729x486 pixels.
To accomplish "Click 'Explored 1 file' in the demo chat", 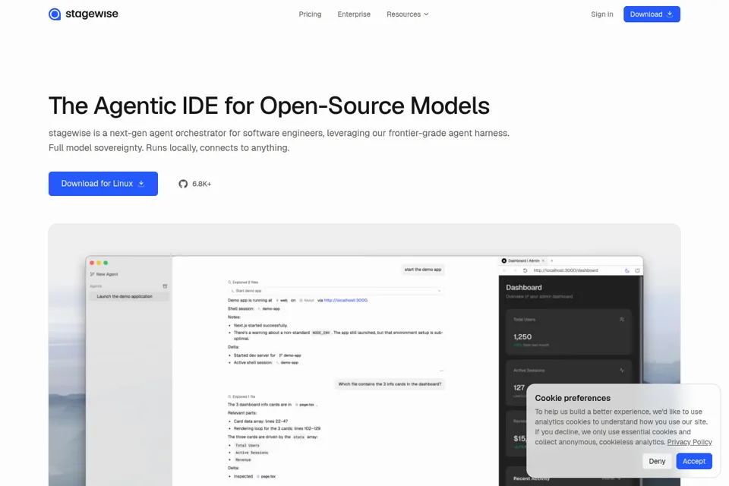I will (241, 396).
